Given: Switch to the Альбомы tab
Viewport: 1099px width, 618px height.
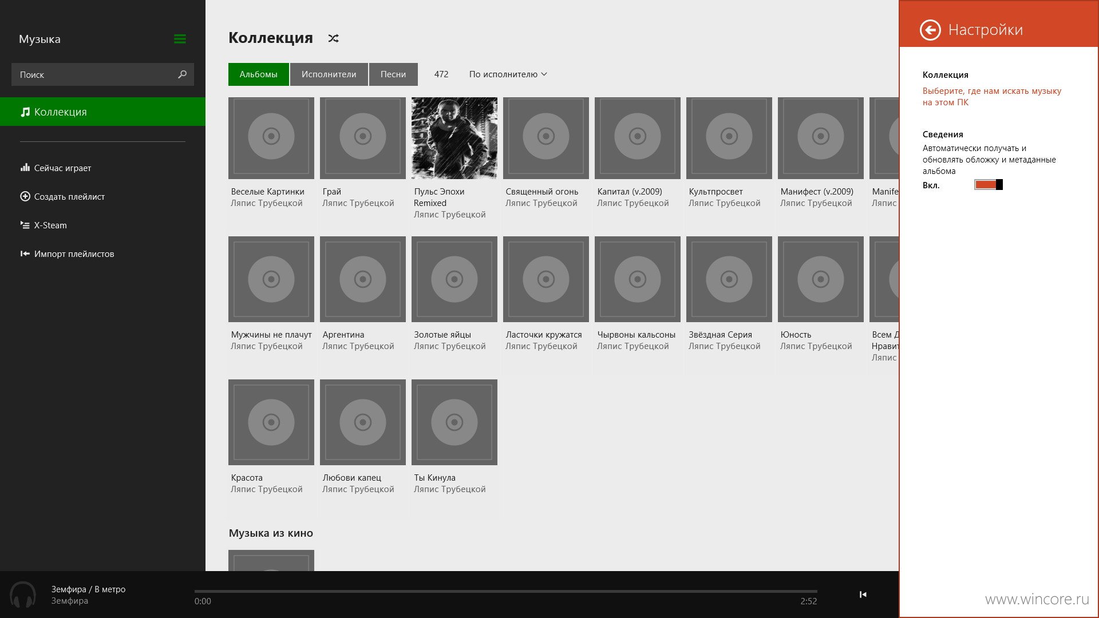Looking at the screenshot, I should 258,74.
